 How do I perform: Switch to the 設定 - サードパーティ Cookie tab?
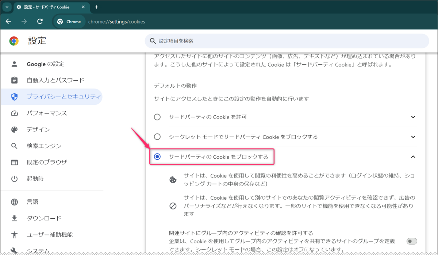tap(47, 7)
